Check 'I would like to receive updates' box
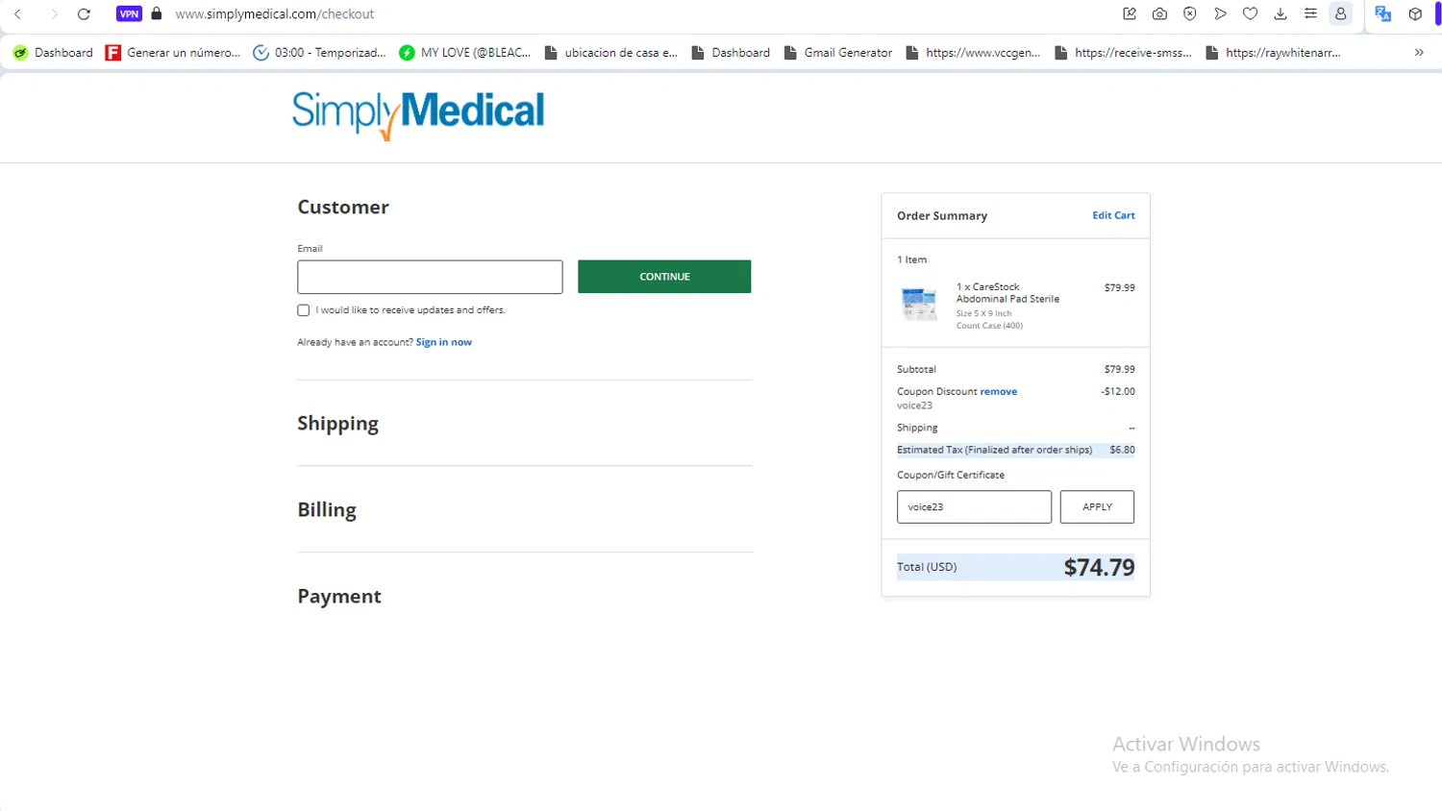1442x811 pixels. (x=304, y=310)
